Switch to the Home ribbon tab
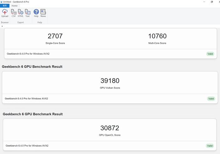This screenshot has width=220, height=154. 15,6
